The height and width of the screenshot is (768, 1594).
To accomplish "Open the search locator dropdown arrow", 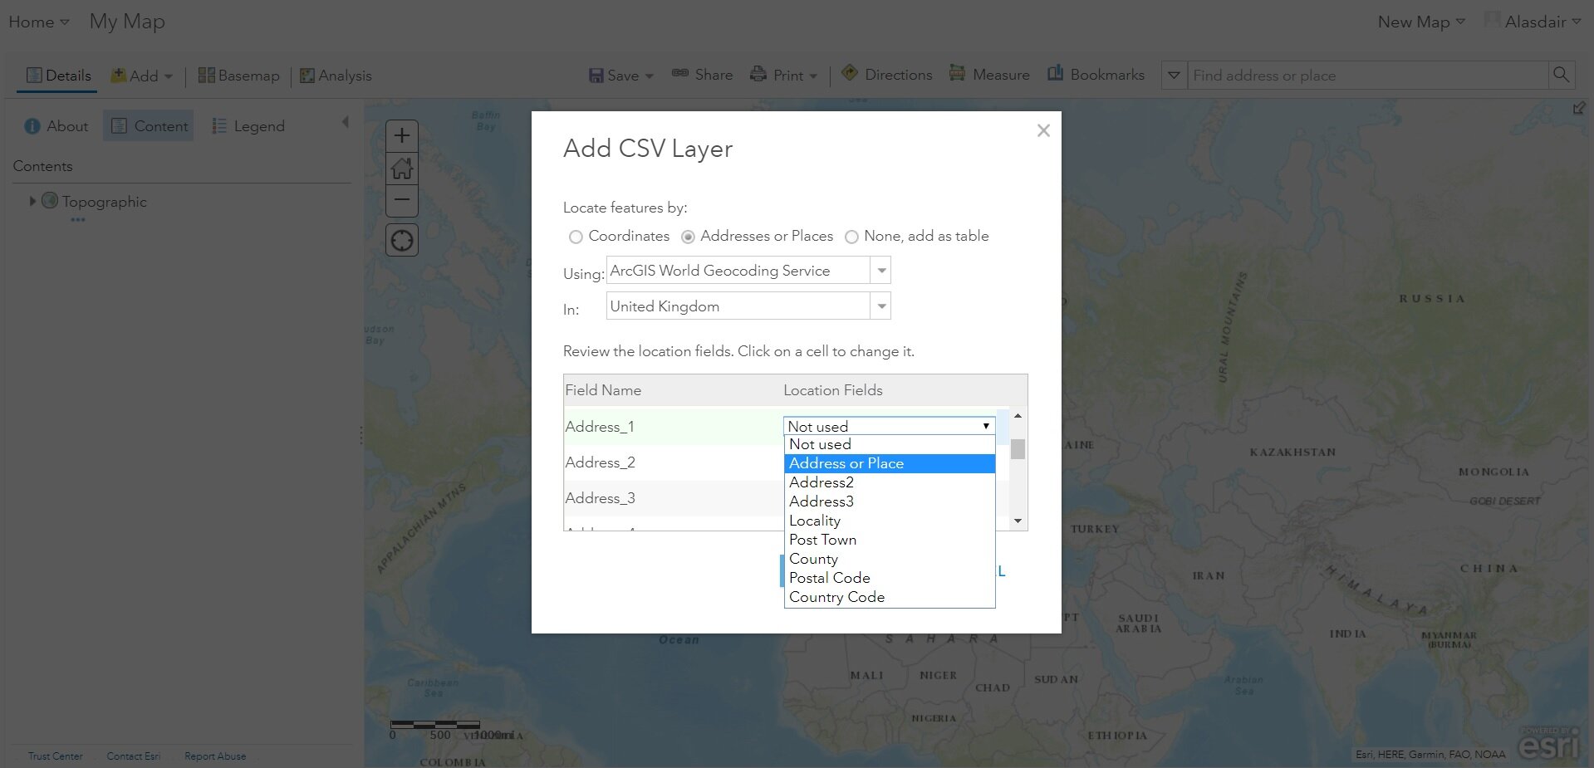I will pos(1174,76).
